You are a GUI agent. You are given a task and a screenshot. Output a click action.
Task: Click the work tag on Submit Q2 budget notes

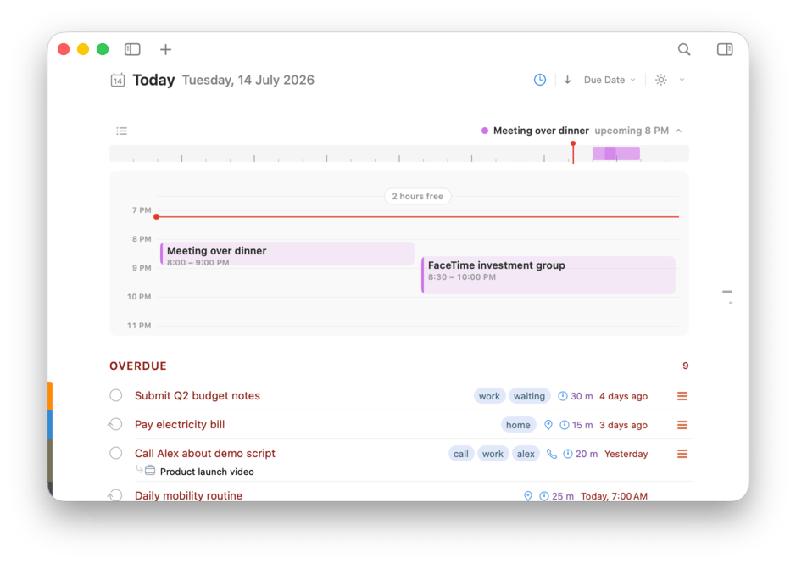coord(489,396)
